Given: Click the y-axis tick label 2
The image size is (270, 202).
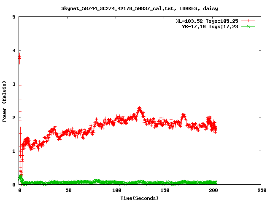Looking at the screenshot, I should [14, 117].
